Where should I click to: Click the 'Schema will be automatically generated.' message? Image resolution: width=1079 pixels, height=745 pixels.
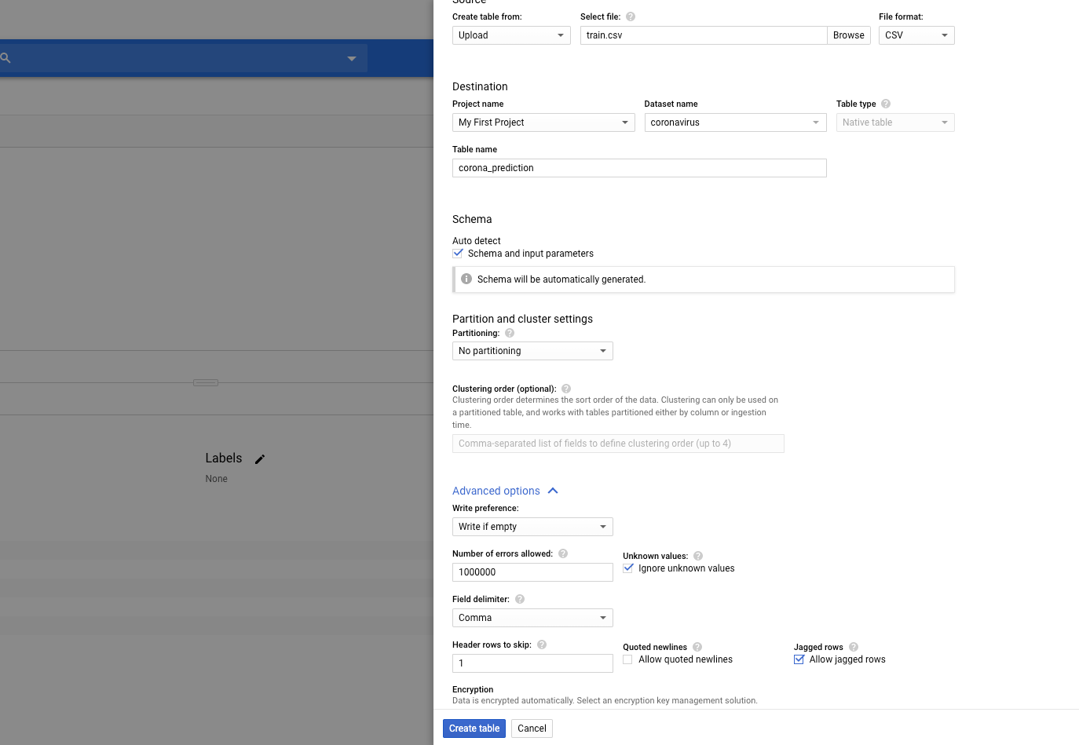tap(561, 279)
